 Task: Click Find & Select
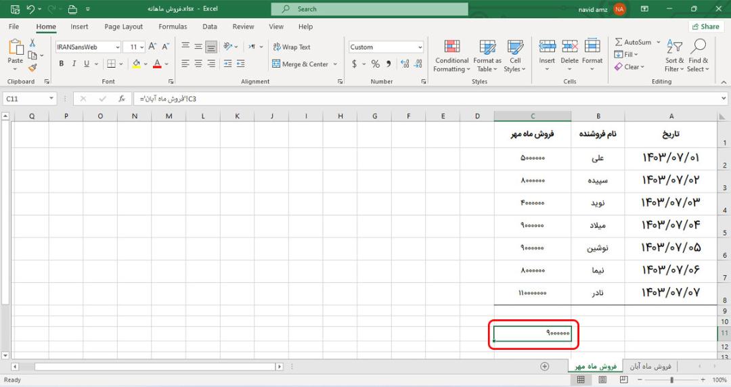click(698, 56)
